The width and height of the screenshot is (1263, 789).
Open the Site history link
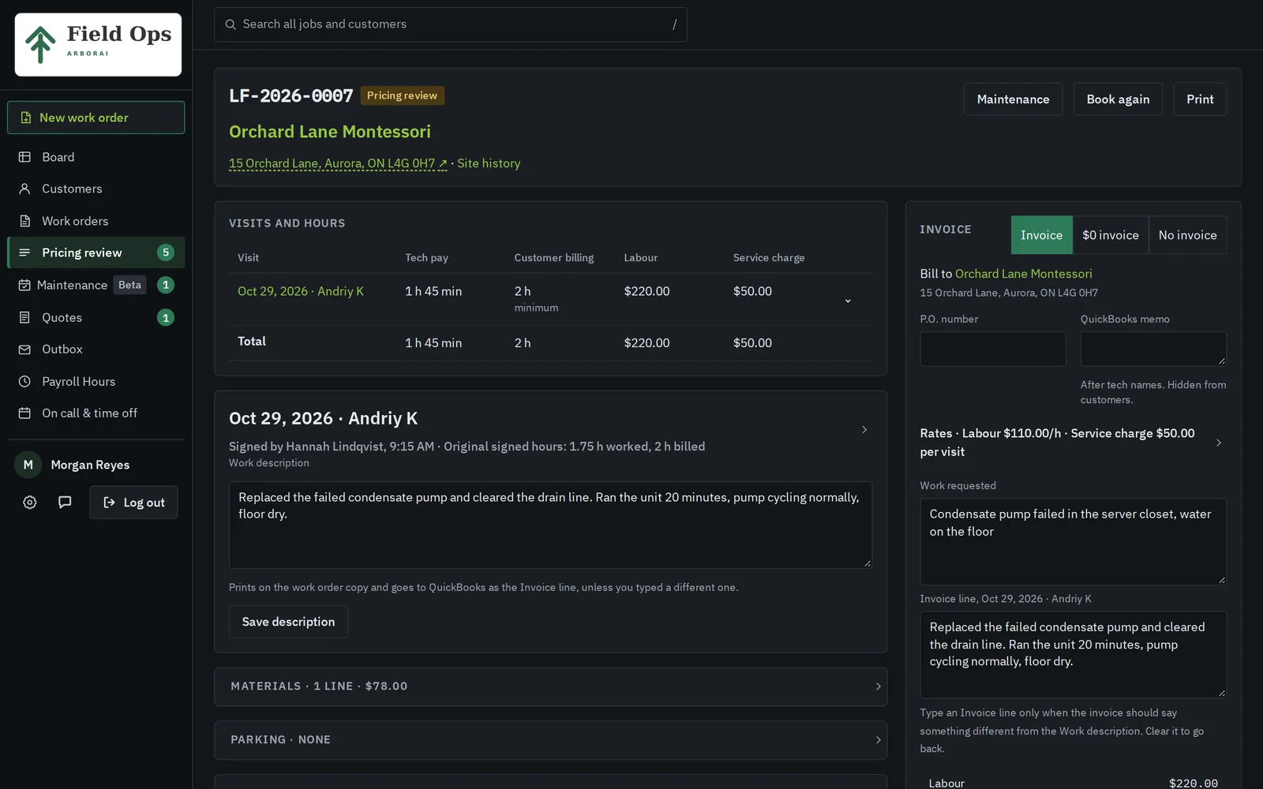point(489,163)
